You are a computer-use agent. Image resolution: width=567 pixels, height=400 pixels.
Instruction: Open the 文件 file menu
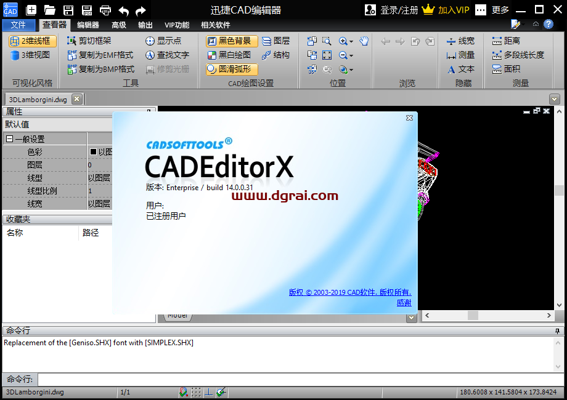pyautogui.click(x=18, y=25)
